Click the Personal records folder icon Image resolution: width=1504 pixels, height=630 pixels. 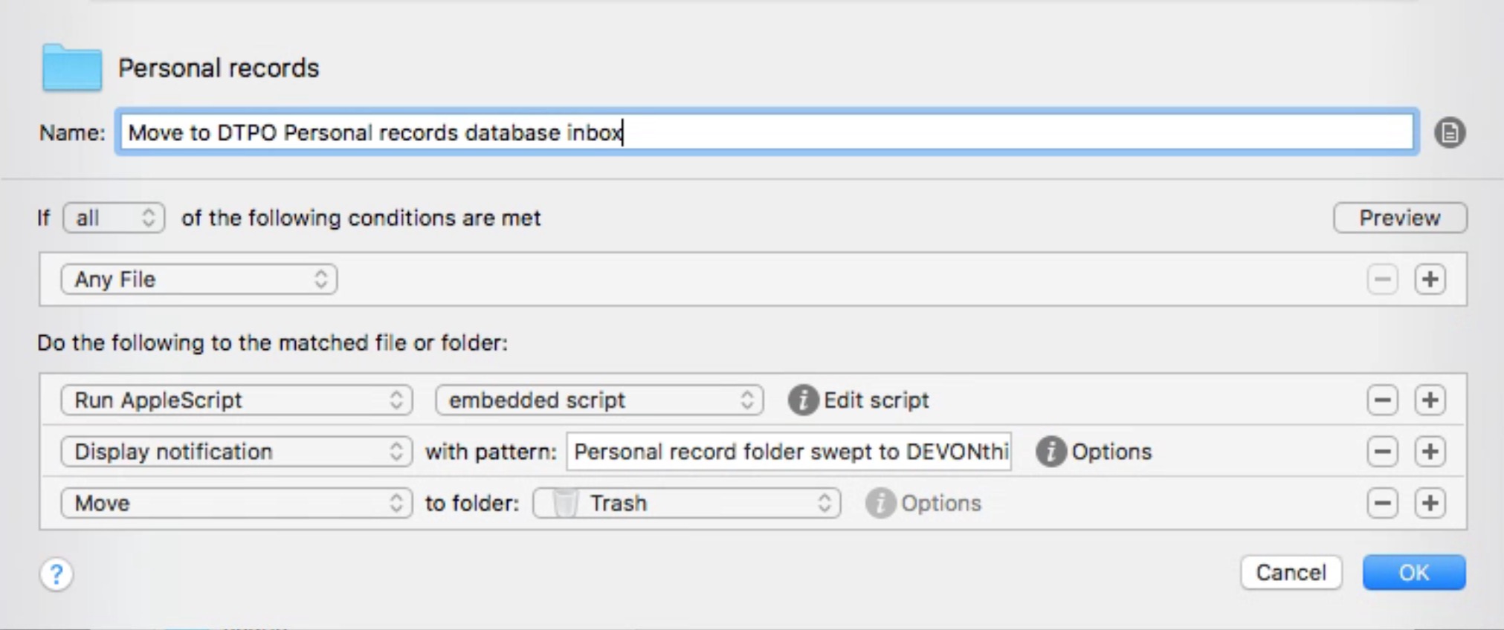(x=71, y=68)
